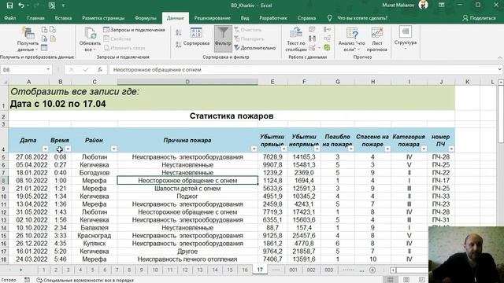Click the Name Box showing D8
The image size is (504, 283).
click(x=23, y=69)
